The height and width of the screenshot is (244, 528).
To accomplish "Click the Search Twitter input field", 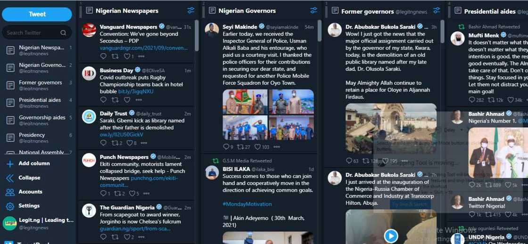I will pyautogui.click(x=31, y=33).
